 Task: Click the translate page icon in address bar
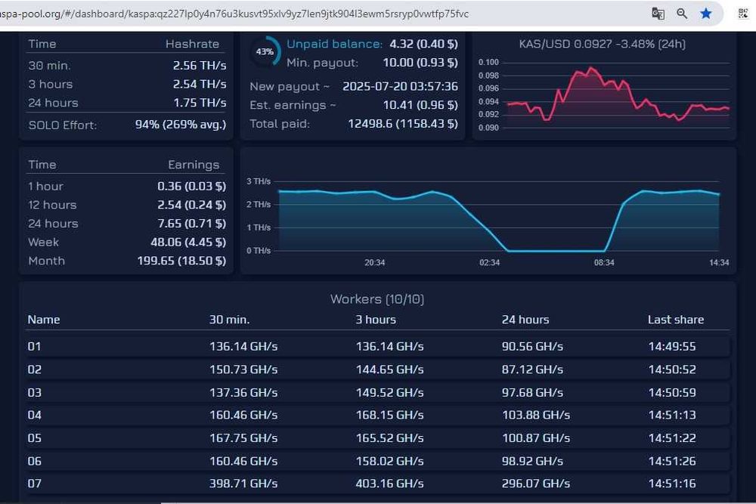pyautogui.click(x=658, y=14)
